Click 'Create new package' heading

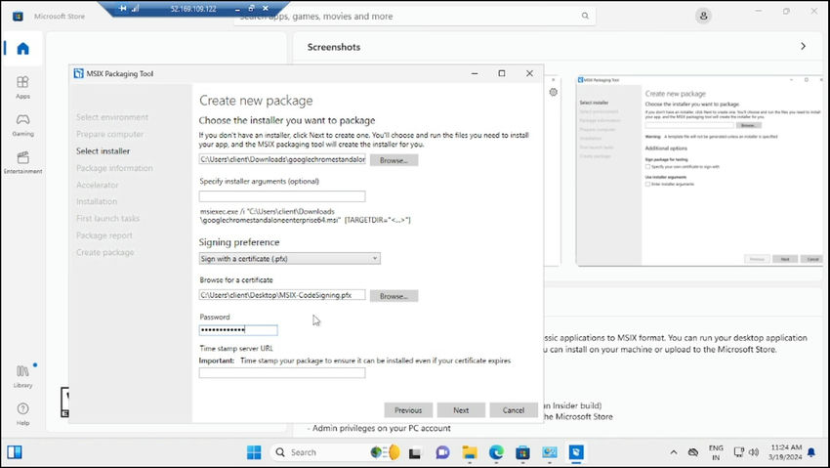[256, 101]
